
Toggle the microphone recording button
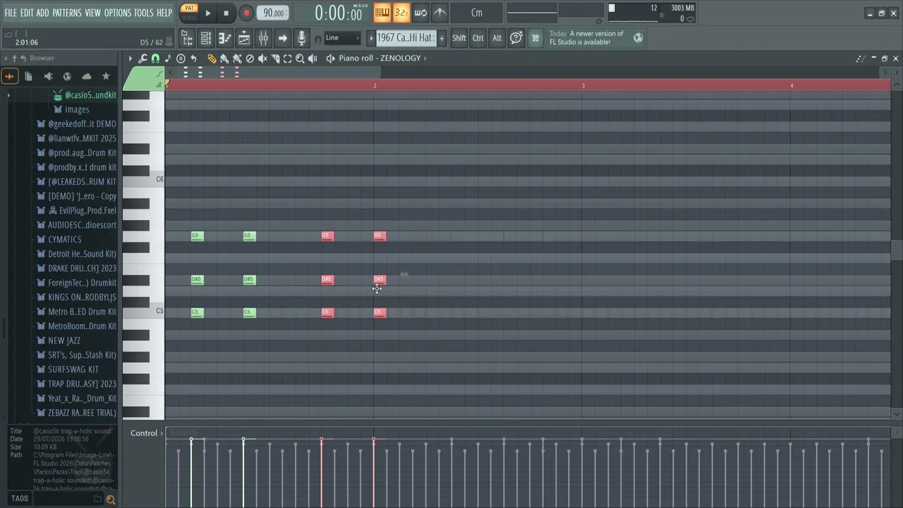[x=301, y=38]
